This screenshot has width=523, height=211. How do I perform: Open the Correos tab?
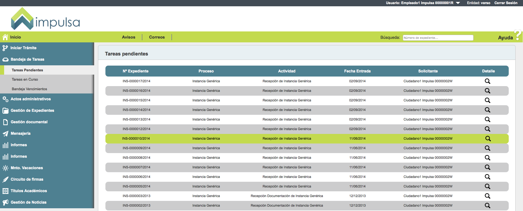[157, 37]
